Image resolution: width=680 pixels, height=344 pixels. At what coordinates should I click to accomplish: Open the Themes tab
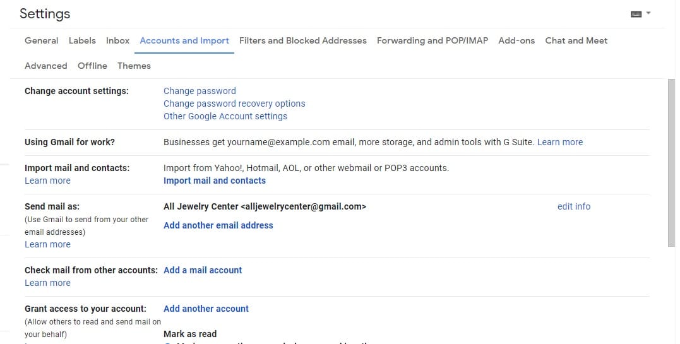tap(134, 66)
